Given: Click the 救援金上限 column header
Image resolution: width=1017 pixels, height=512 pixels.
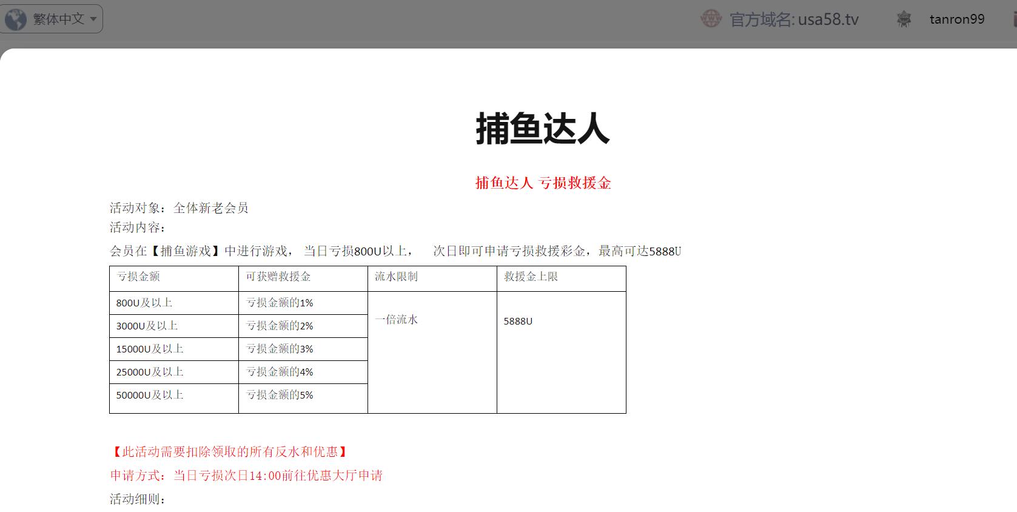Looking at the screenshot, I should click(x=562, y=278).
